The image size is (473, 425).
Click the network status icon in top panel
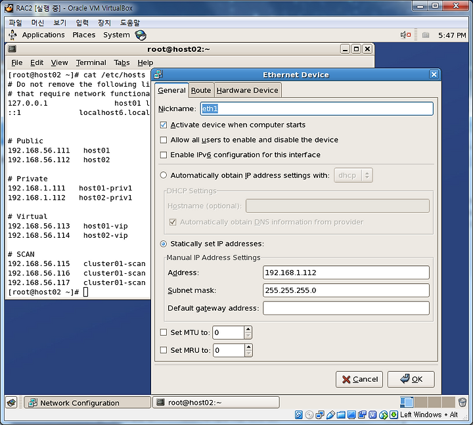426,35
